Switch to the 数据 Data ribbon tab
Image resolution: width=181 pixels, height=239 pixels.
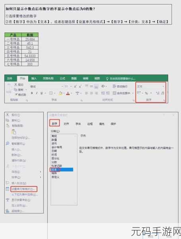(74, 78)
